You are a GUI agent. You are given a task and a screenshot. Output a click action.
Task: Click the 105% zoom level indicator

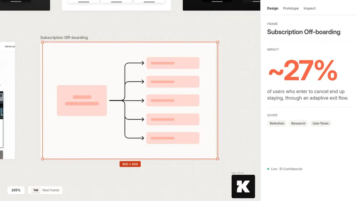tap(16, 190)
